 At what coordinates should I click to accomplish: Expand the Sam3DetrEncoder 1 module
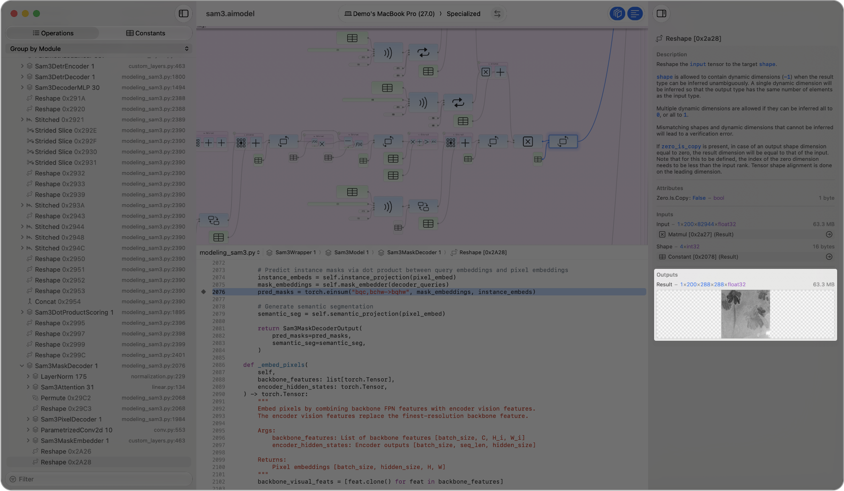pos(22,66)
